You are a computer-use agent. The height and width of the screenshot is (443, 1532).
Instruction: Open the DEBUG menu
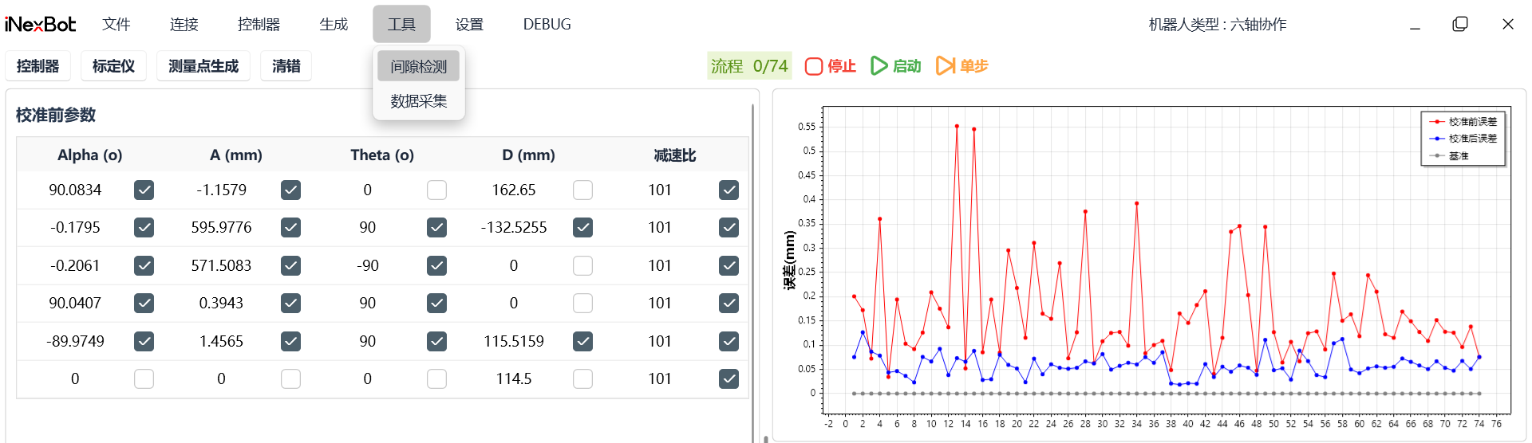coord(547,25)
